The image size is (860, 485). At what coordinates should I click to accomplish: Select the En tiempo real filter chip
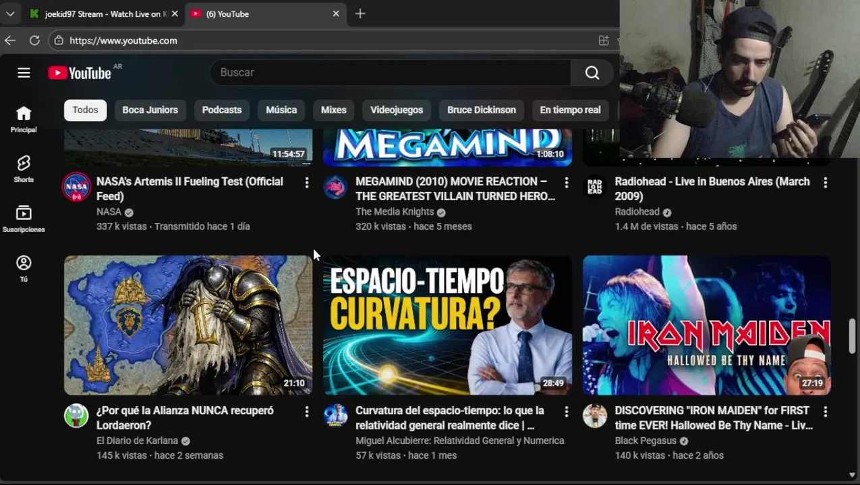pos(570,110)
